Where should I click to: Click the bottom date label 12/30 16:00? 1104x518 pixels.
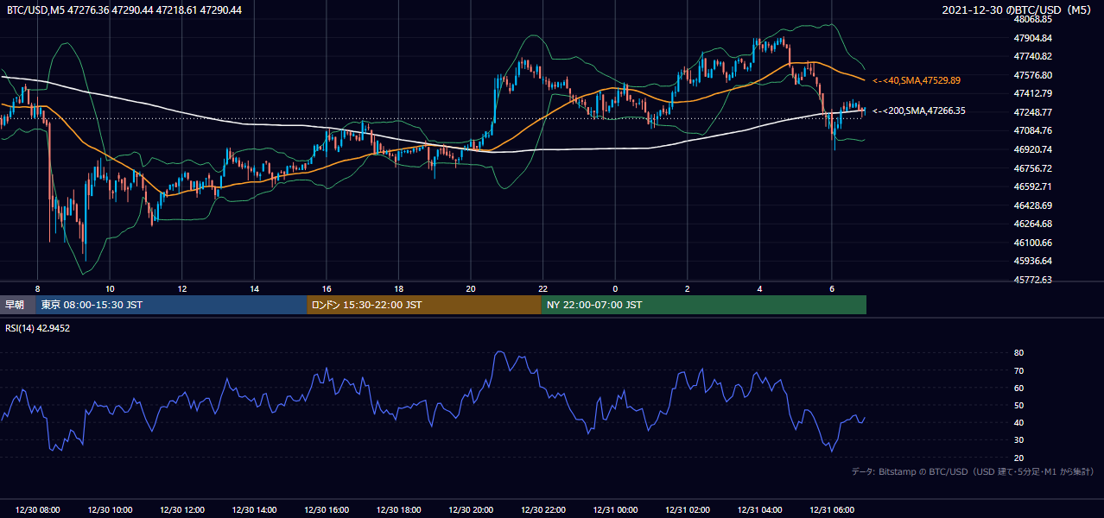coord(327,510)
